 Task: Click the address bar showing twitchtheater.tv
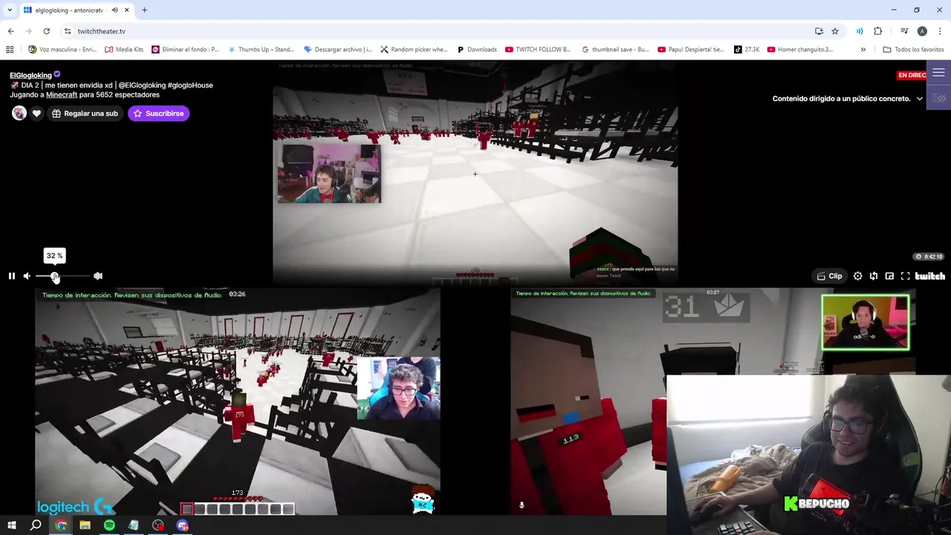101,31
